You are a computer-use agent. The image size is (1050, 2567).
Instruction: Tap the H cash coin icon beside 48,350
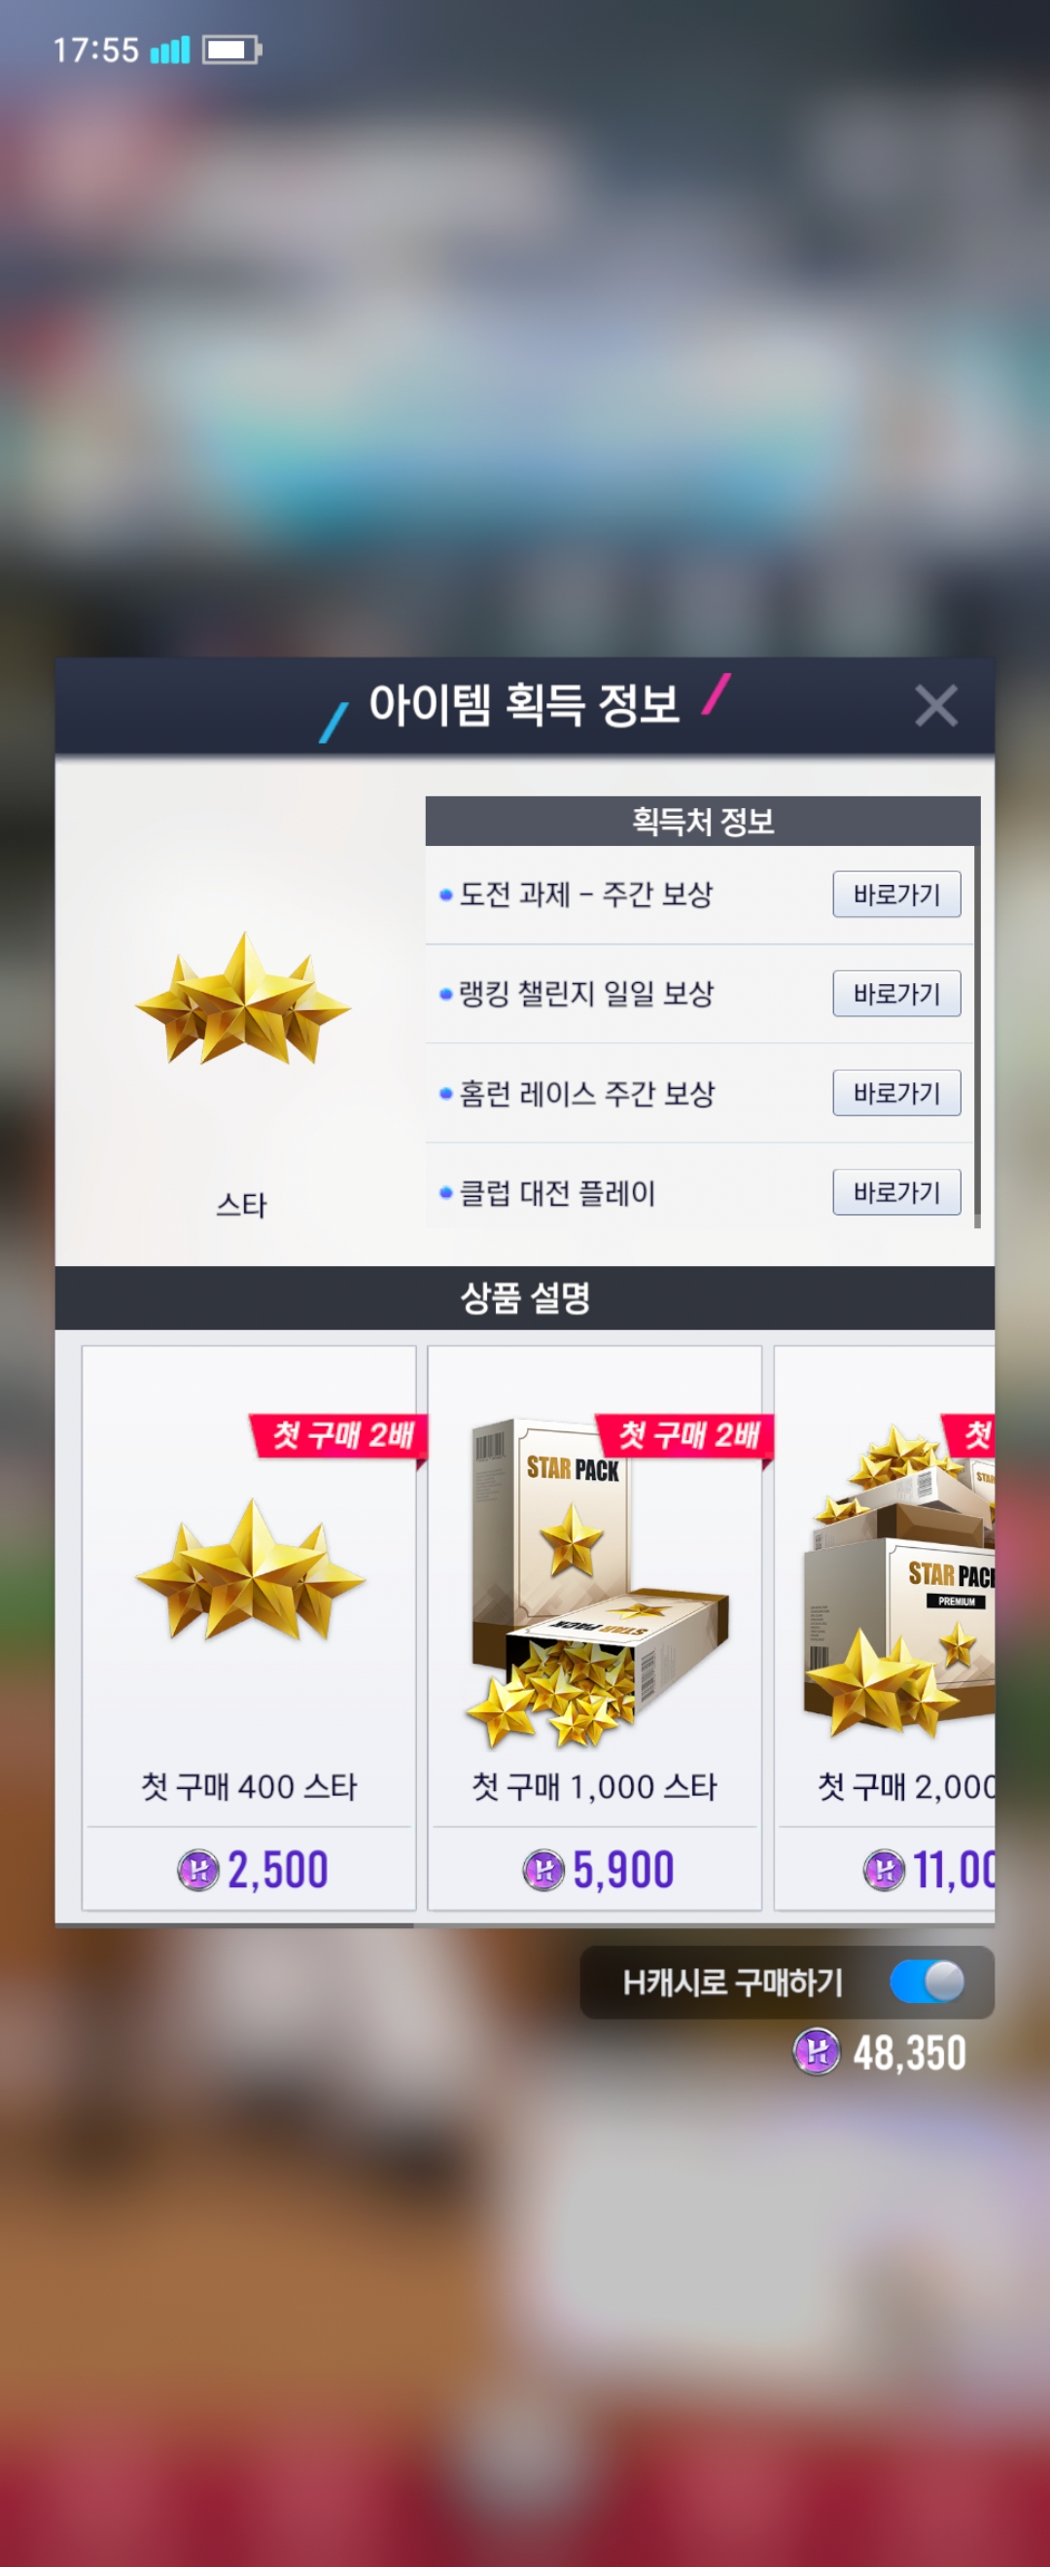[816, 2053]
